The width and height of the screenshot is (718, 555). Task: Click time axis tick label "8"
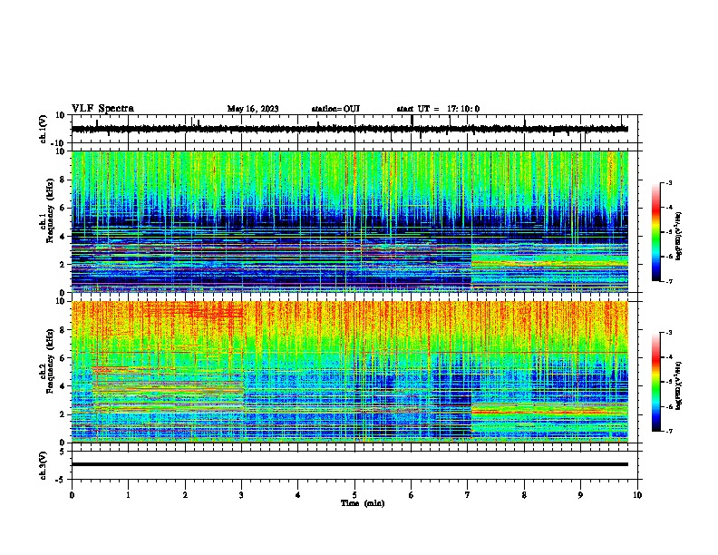tap(524, 495)
